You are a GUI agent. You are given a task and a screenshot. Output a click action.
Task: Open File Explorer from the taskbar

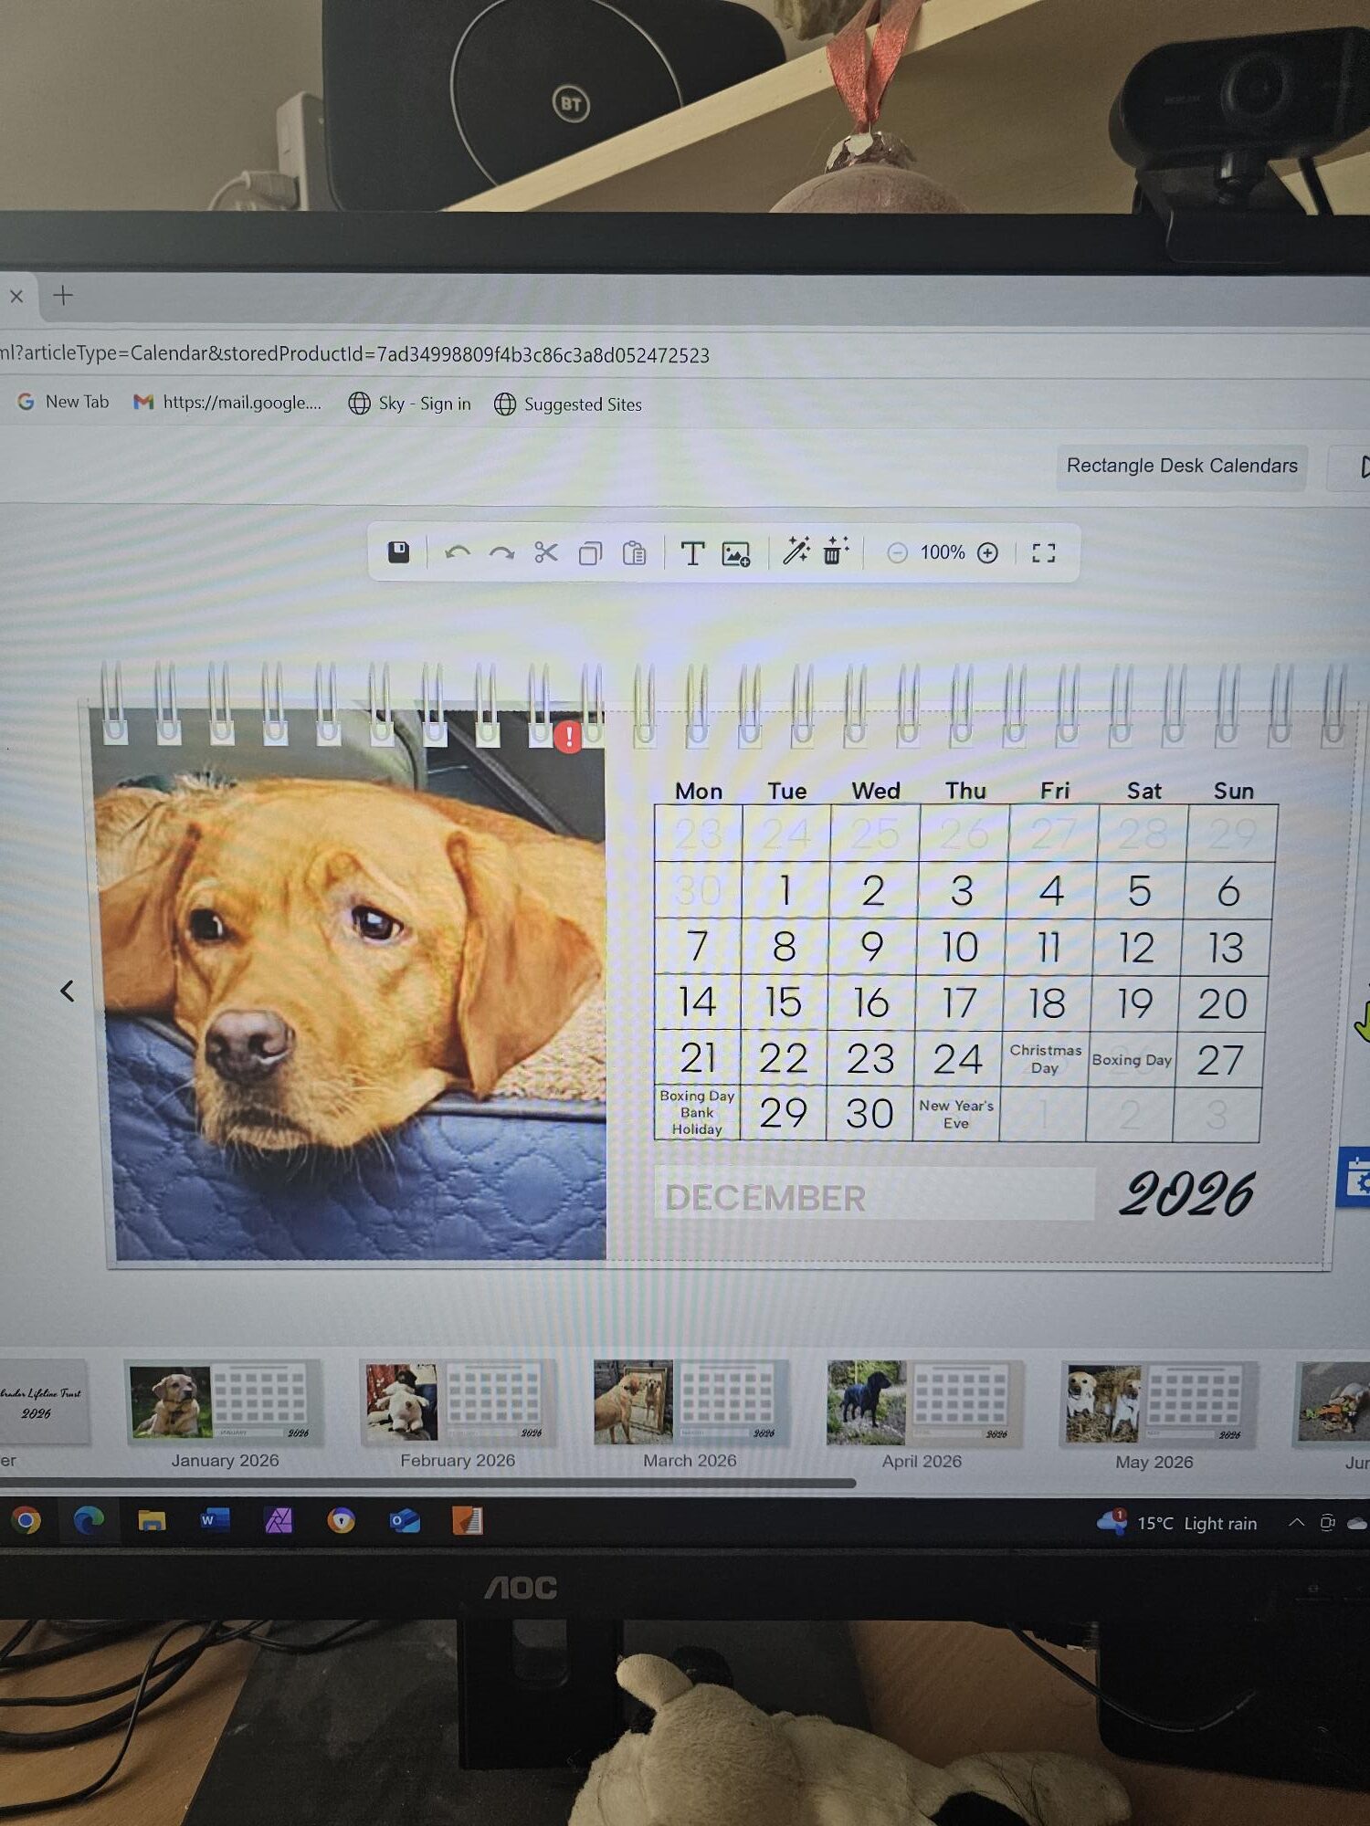pyautogui.click(x=152, y=1520)
